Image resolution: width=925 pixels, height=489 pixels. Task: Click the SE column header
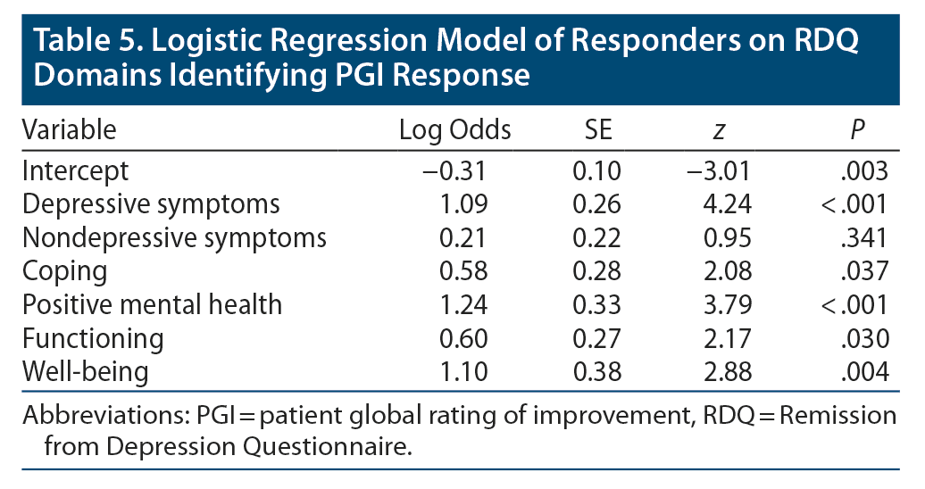598,130
